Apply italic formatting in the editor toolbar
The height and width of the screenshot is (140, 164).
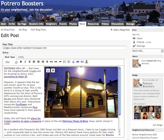pos(25,62)
